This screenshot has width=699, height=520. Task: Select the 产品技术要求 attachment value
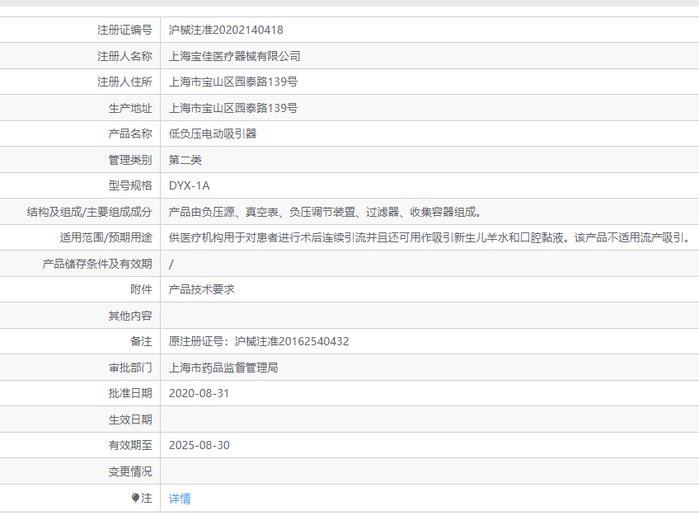point(201,289)
